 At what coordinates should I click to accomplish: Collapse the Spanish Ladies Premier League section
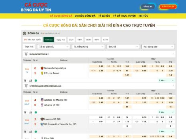(173, 86)
